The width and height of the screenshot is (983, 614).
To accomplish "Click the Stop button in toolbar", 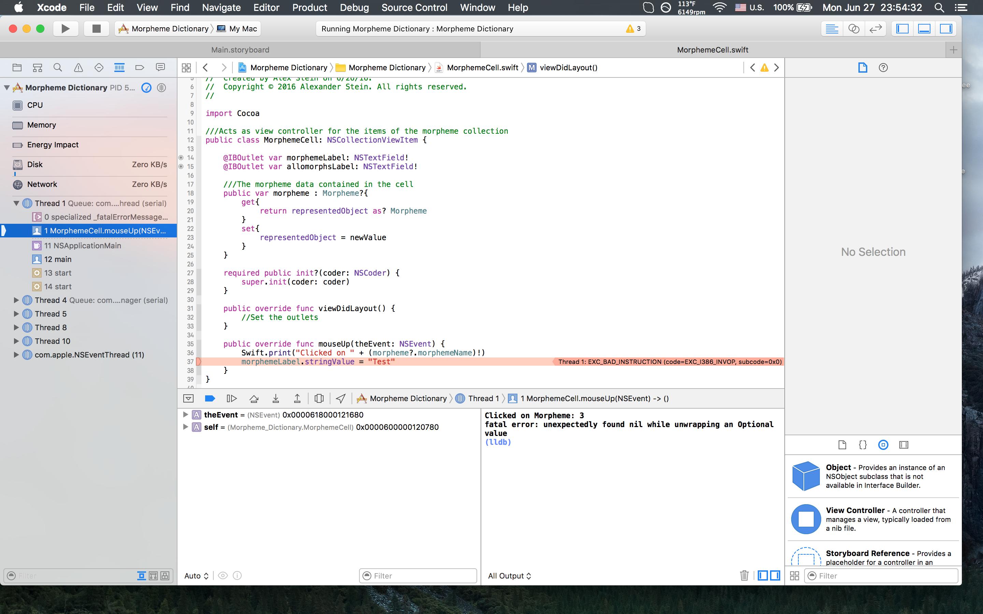I will (x=96, y=29).
